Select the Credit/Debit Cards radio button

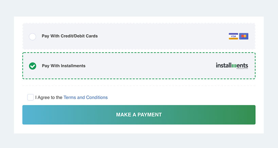point(33,37)
